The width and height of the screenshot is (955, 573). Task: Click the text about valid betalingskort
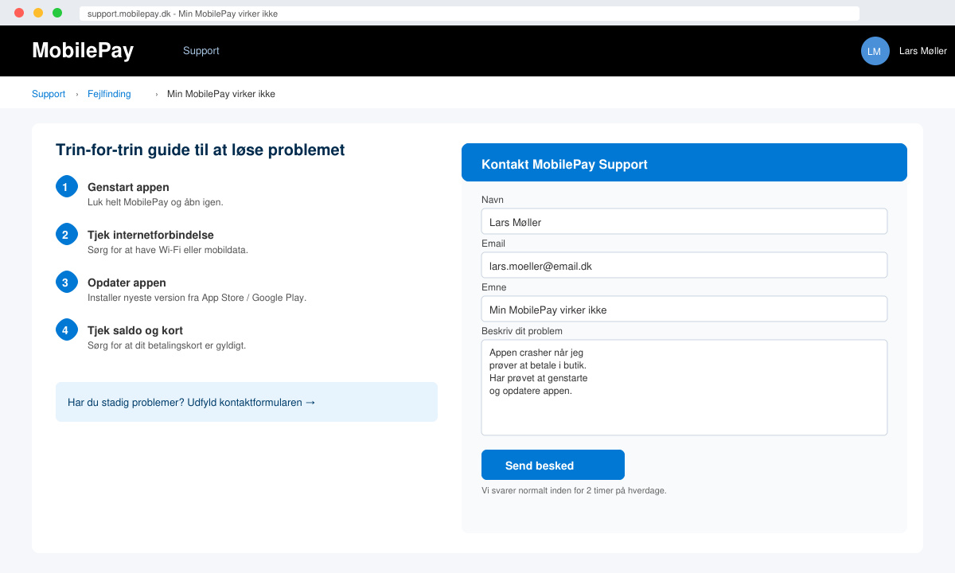click(166, 345)
